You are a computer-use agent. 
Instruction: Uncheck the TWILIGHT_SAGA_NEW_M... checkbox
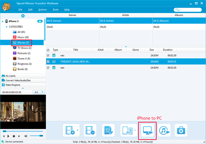point(48,61)
